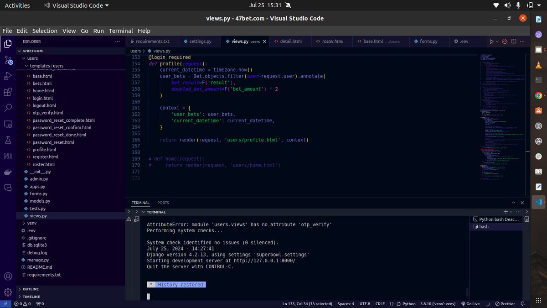Open the Manage gear in activity bar
This screenshot has height=308, width=547.
(x=8, y=292)
